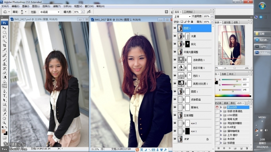Hide the 光晕 layer
The height and width of the screenshot is (152, 271).
175,36
